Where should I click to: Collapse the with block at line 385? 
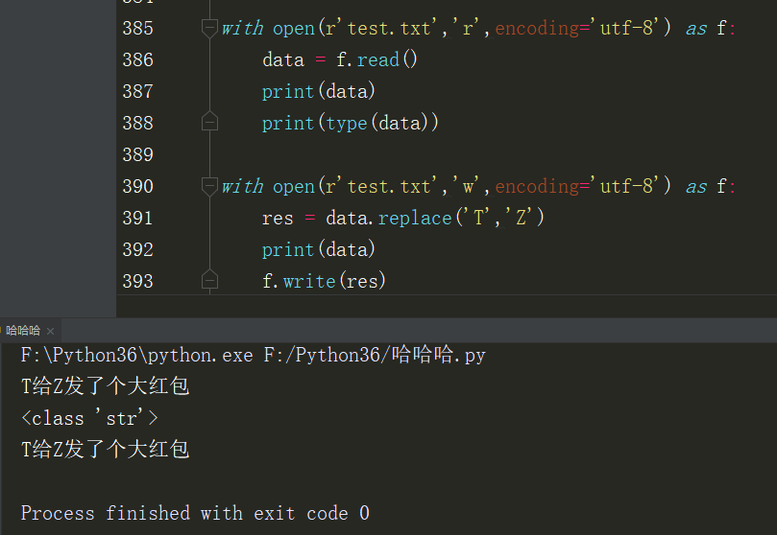click(x=210, y=29)
